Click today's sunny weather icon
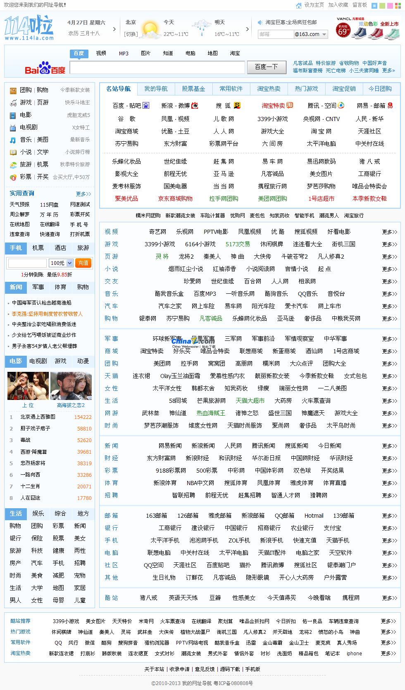 point(150,29)
